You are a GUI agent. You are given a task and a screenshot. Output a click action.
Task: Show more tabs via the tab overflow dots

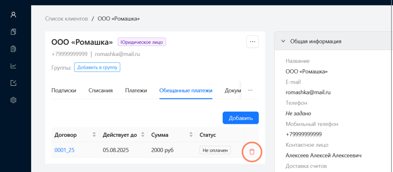coord(250,90)
